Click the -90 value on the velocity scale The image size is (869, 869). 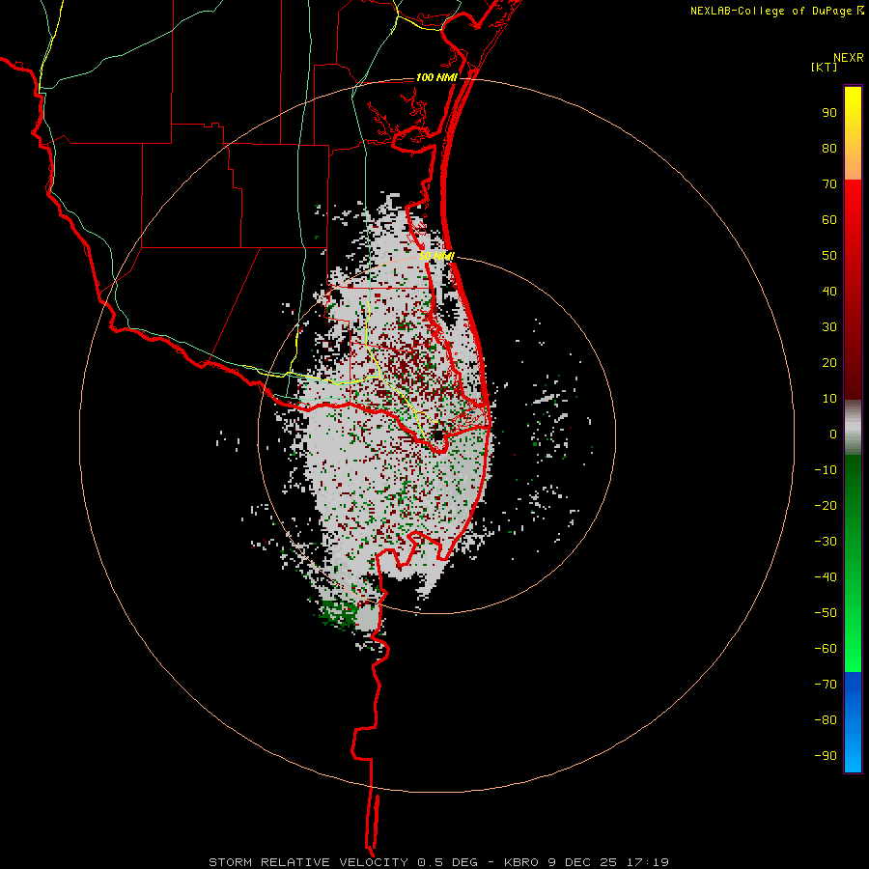[826, 756]
